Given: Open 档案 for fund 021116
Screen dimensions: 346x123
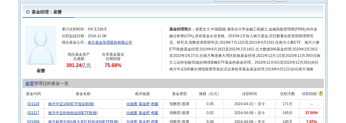Looking at the screenshot, I should pyautogui.click(x=155, y=104).
